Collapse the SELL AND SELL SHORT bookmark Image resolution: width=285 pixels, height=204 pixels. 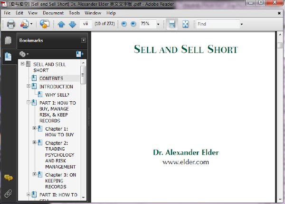click(x=22, y=63)
